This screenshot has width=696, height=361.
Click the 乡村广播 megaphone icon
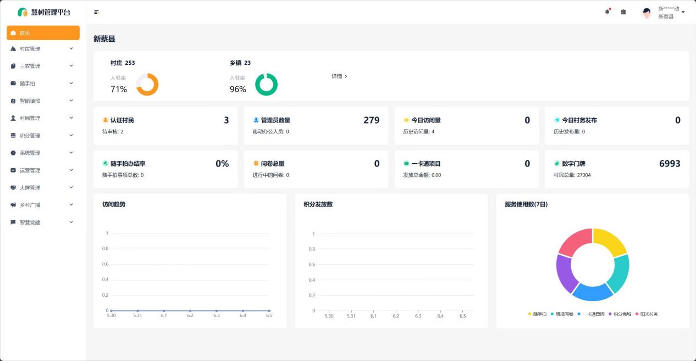point(13,205)
